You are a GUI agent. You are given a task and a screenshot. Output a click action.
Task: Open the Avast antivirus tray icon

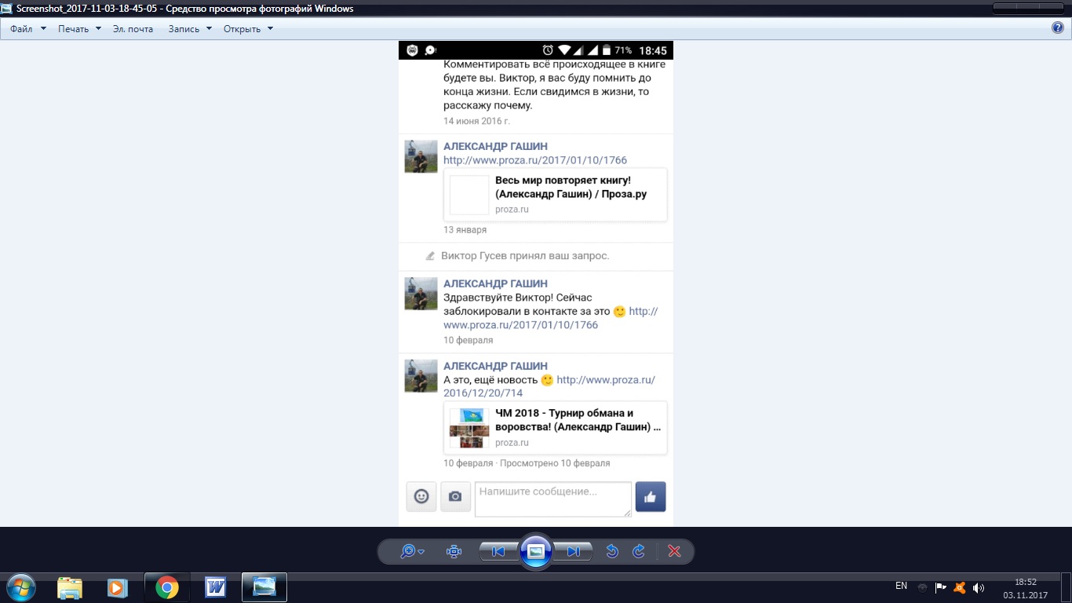point(959,587)
